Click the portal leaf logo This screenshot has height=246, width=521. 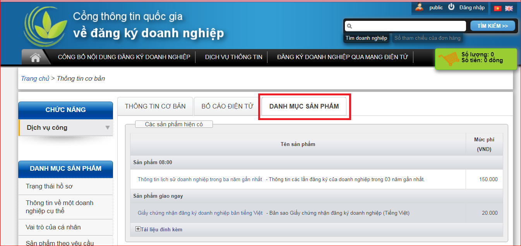45,27
